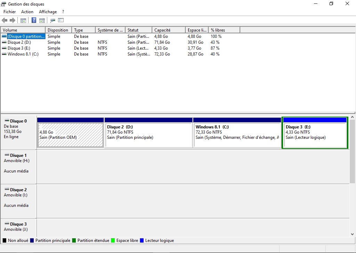Click the drive icon beside Windows 8.1 (C:) in the volume list
The width and height of the screenshot is (356, 253).
pos(4,54)
